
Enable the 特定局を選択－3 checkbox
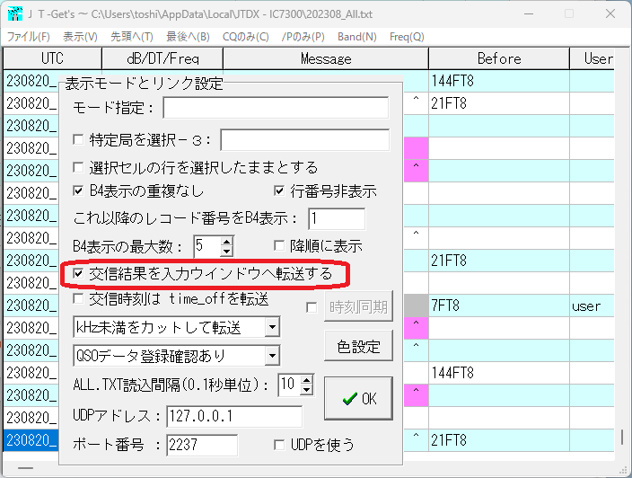[78, 140]
